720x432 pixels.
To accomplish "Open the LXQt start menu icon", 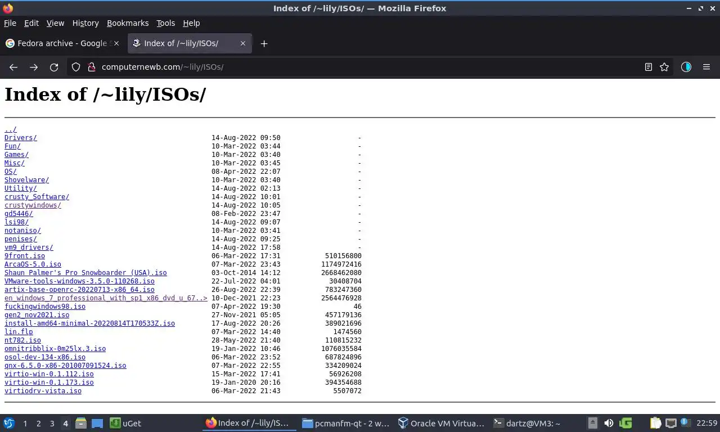I will [x=9, y=423].
